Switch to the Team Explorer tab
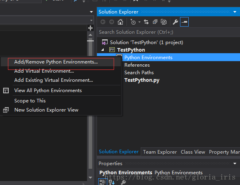This screenshot has width=240, height=185. (160, 152)
